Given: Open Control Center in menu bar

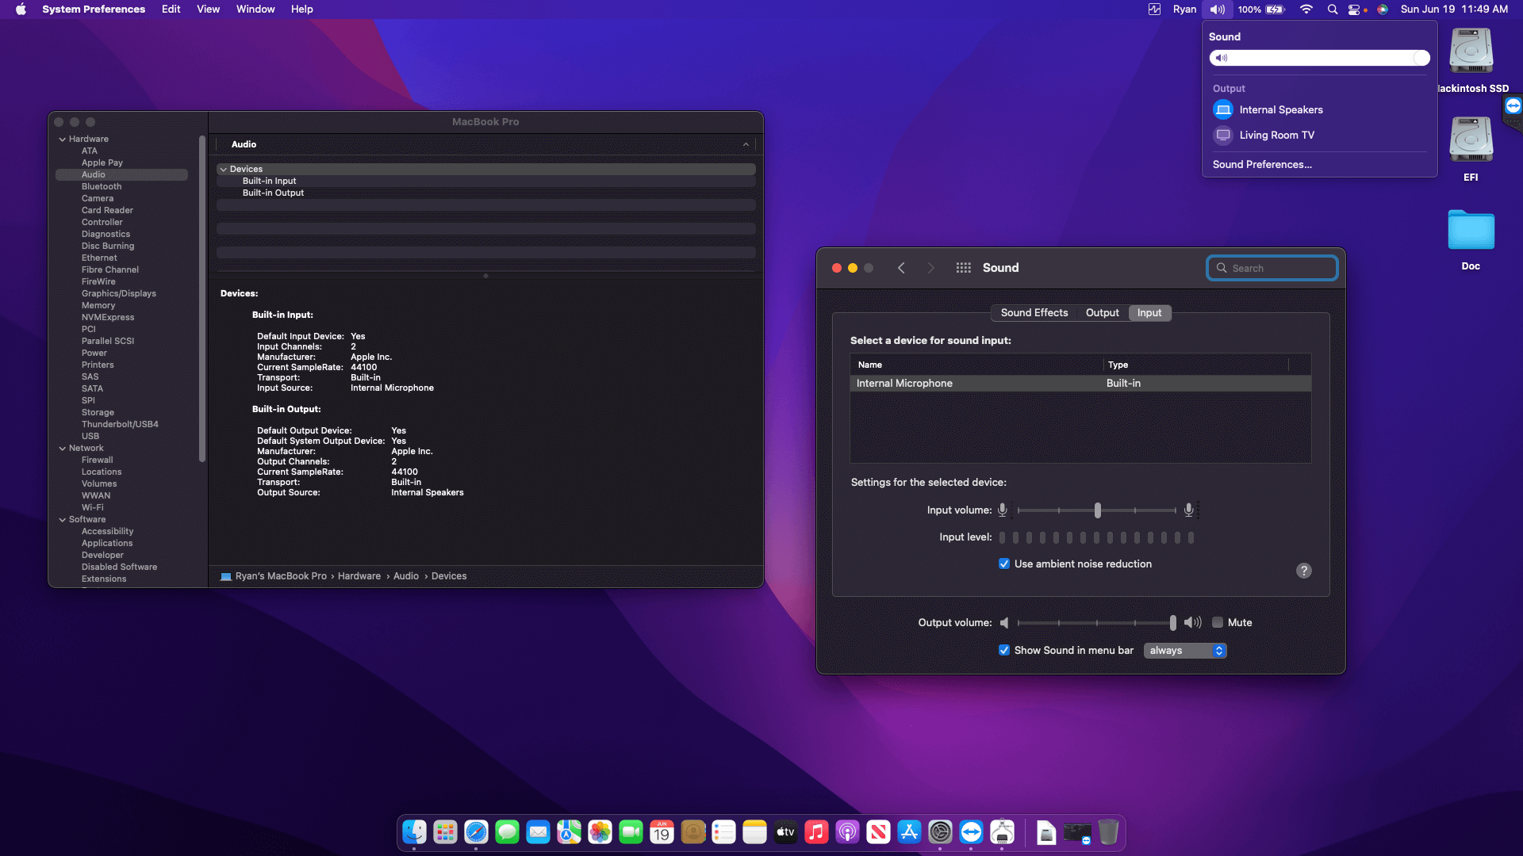Looking at the screenshot, I should point(1355,10).
